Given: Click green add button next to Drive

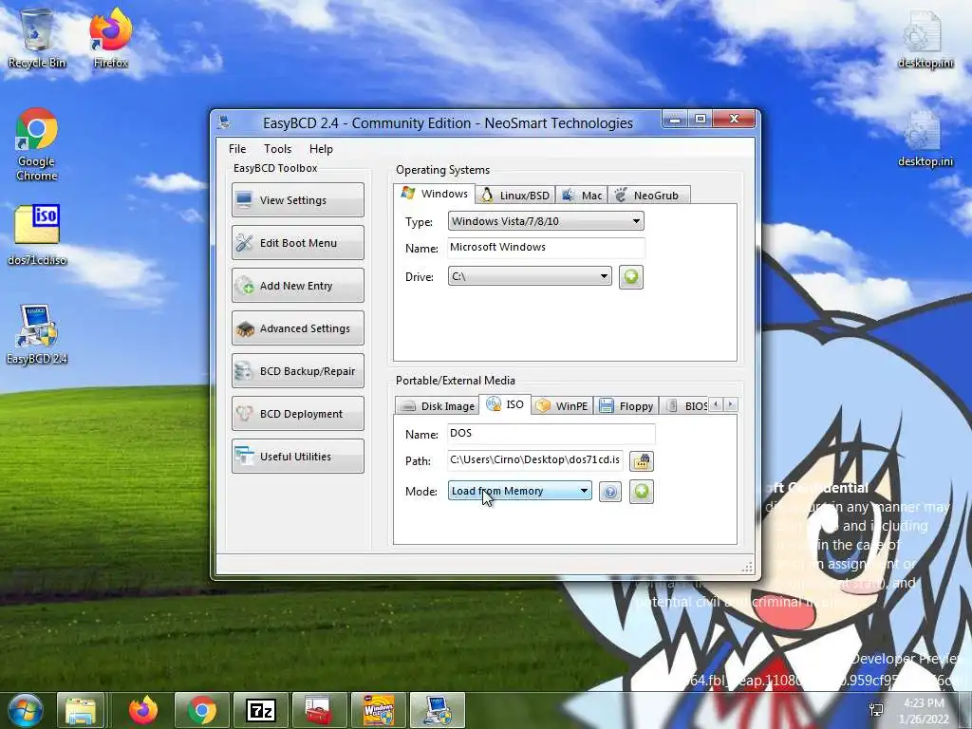Looking at the screenshot, I should point(631,276).
